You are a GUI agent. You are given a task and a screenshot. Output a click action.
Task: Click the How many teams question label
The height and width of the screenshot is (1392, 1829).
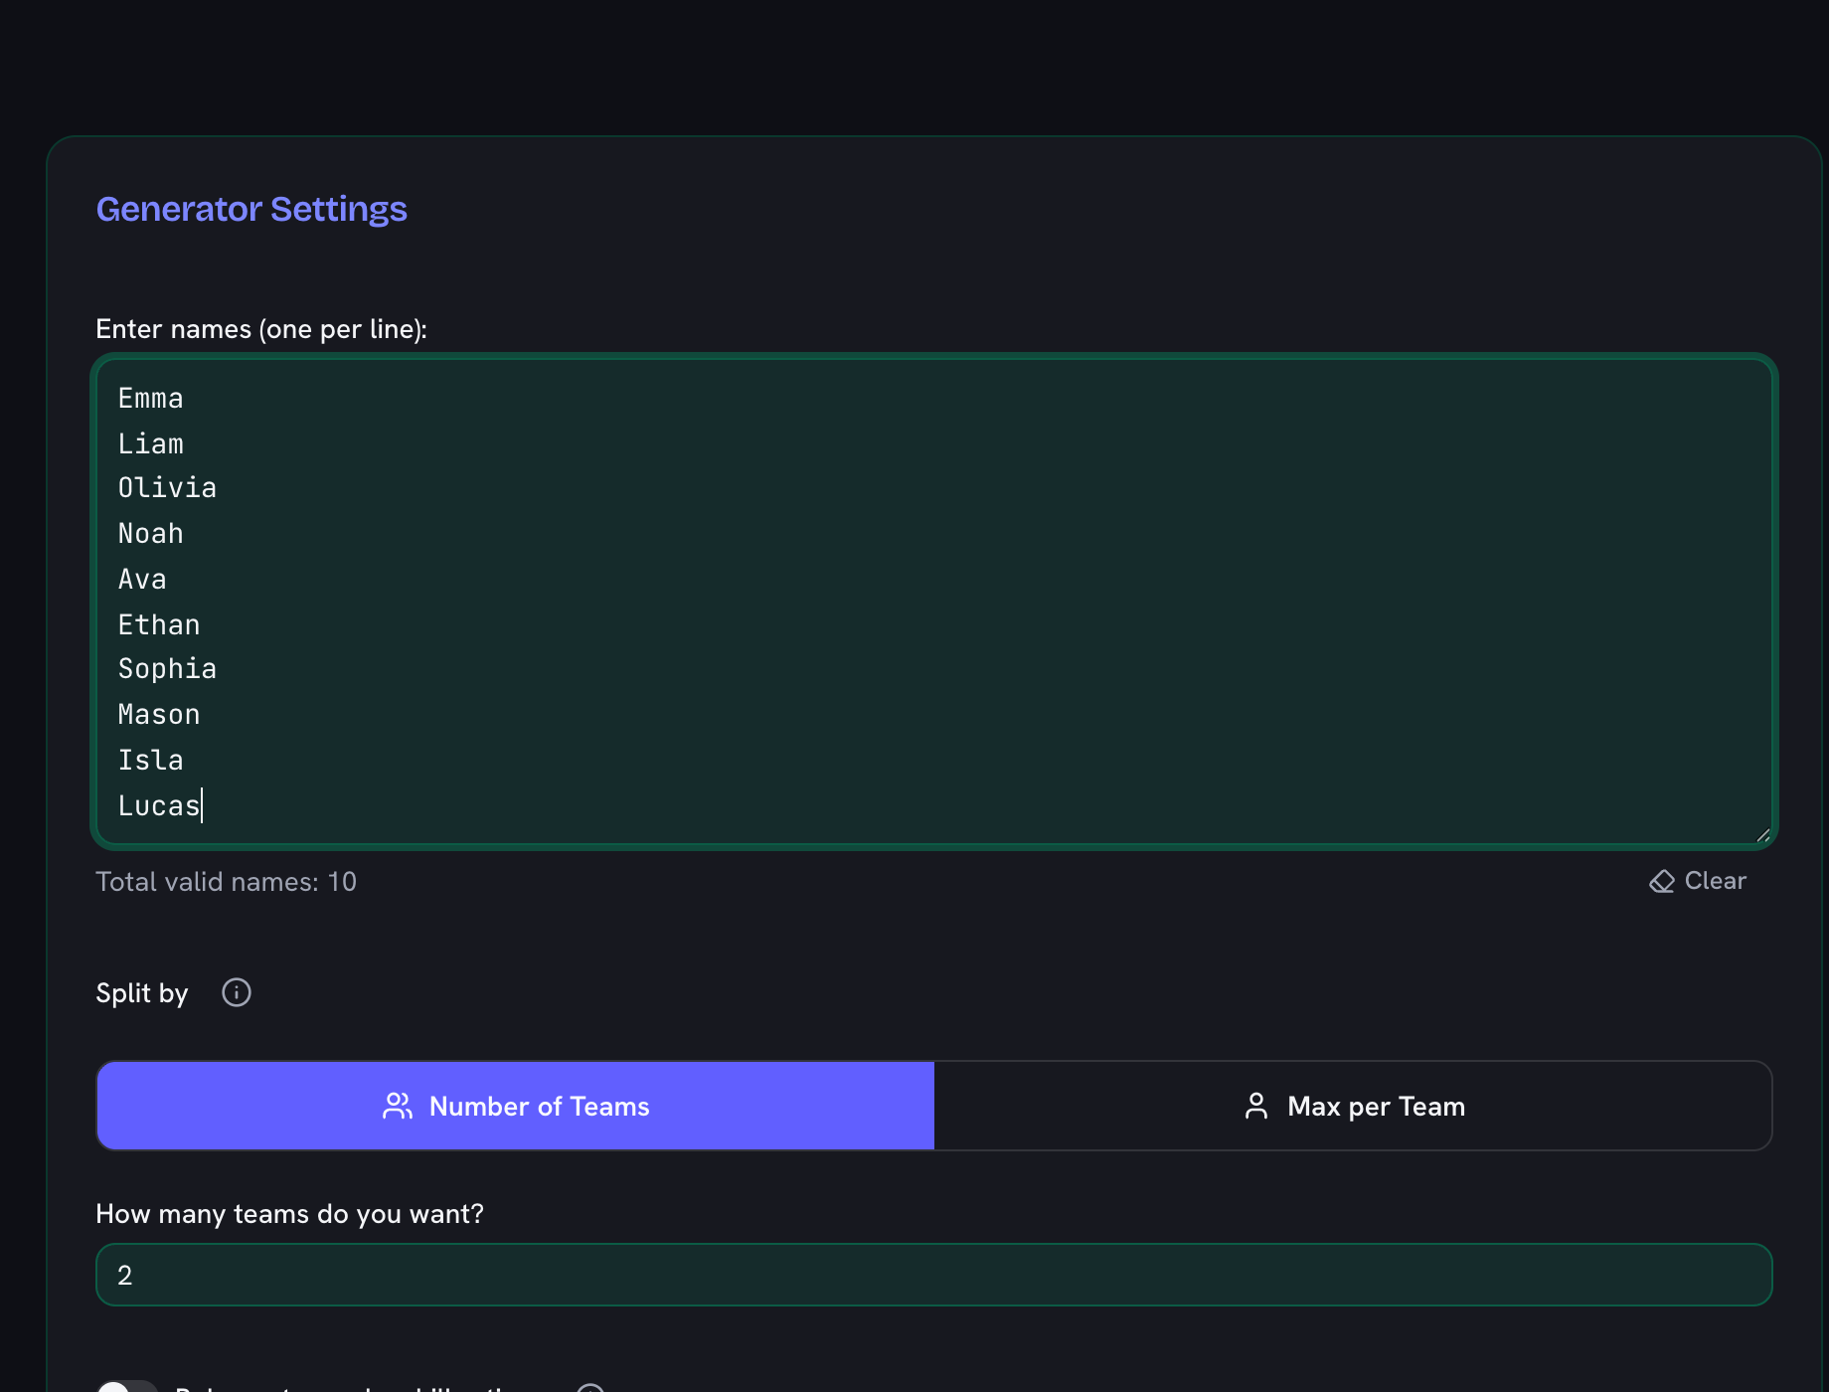(289, 1214)
